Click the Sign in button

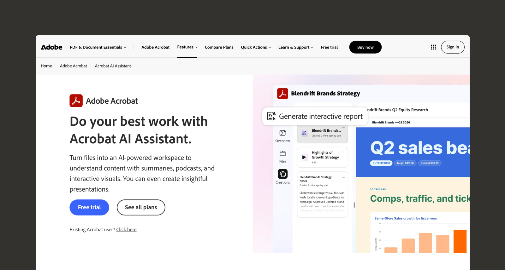[x=453, y=47]
